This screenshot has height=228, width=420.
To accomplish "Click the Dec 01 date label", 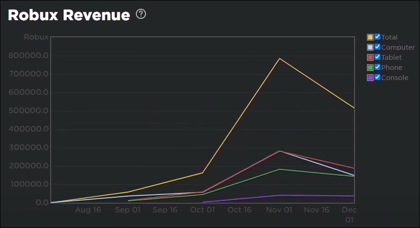I will point(349,215).
